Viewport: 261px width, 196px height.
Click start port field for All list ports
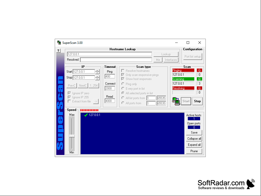(x=151, y=98)
